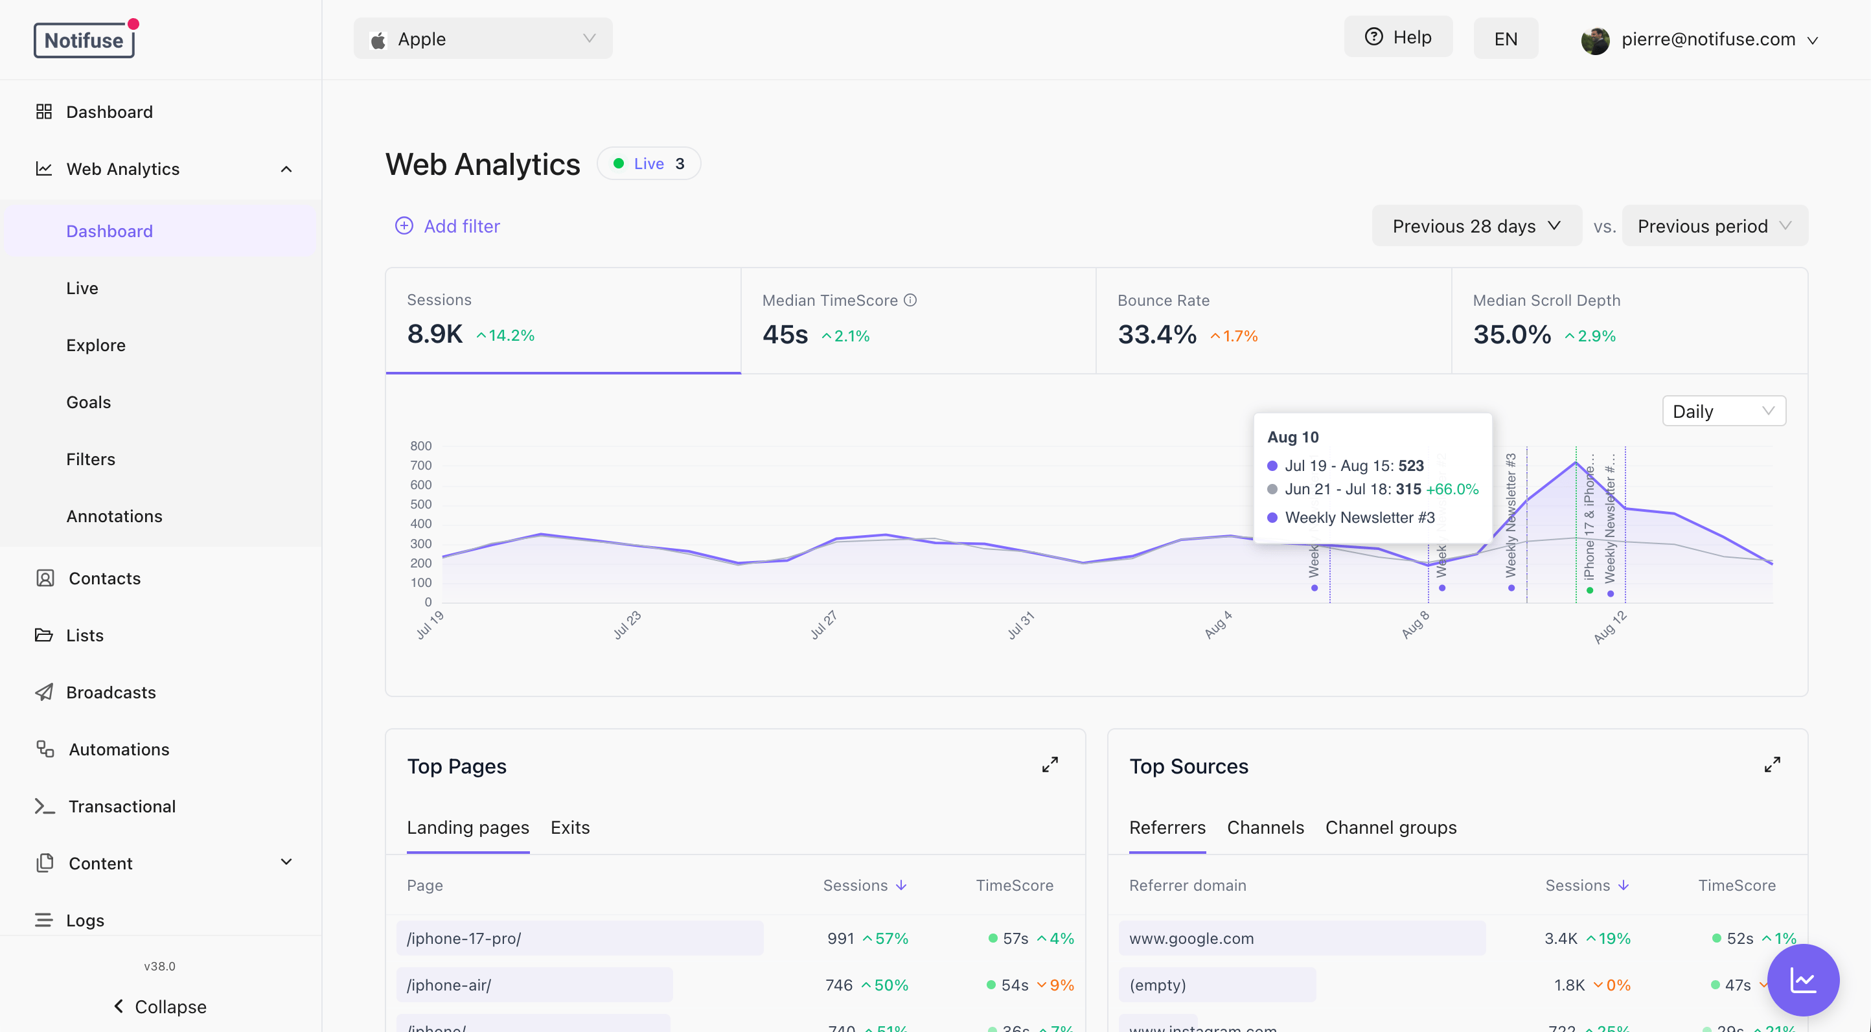Sort Top Pages by Sessions arrow
This screenshot has height=1032, width=1871.
[901, 886]
